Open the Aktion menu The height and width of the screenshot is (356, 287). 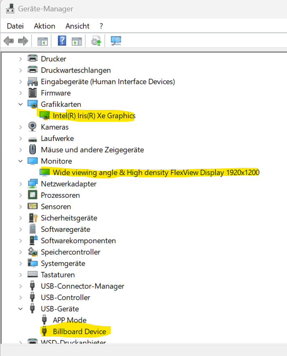coord(45,26)
